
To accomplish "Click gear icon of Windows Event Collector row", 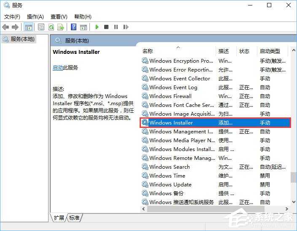I will tap(145, 78).
